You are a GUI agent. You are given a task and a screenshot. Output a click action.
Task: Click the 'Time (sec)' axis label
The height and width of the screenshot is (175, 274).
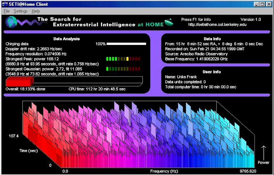tap(28, 151)
